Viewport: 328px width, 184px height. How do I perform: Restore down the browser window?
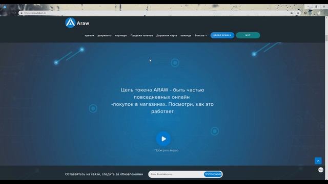tap(316, 7)
